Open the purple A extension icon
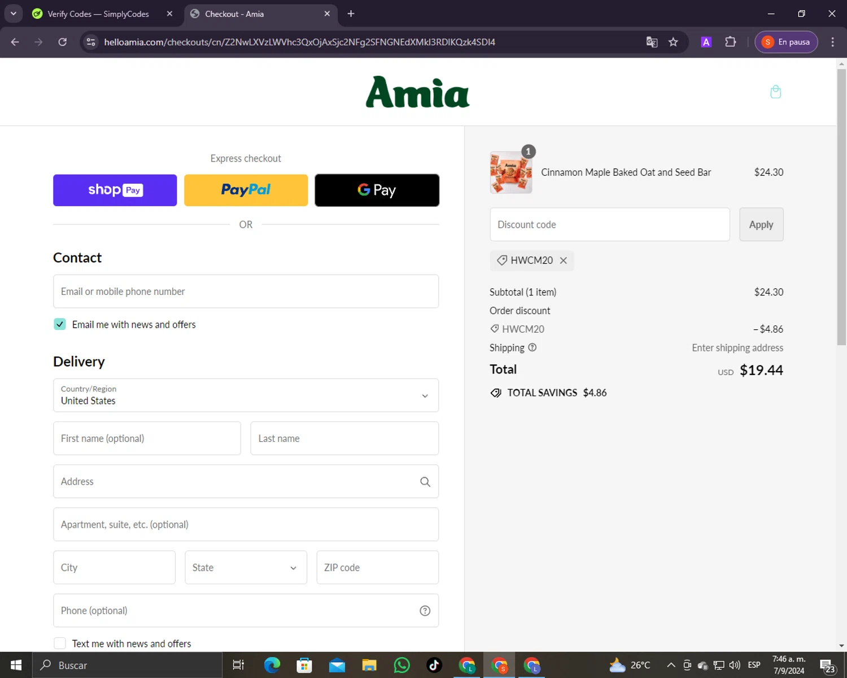 coord(706,42)
